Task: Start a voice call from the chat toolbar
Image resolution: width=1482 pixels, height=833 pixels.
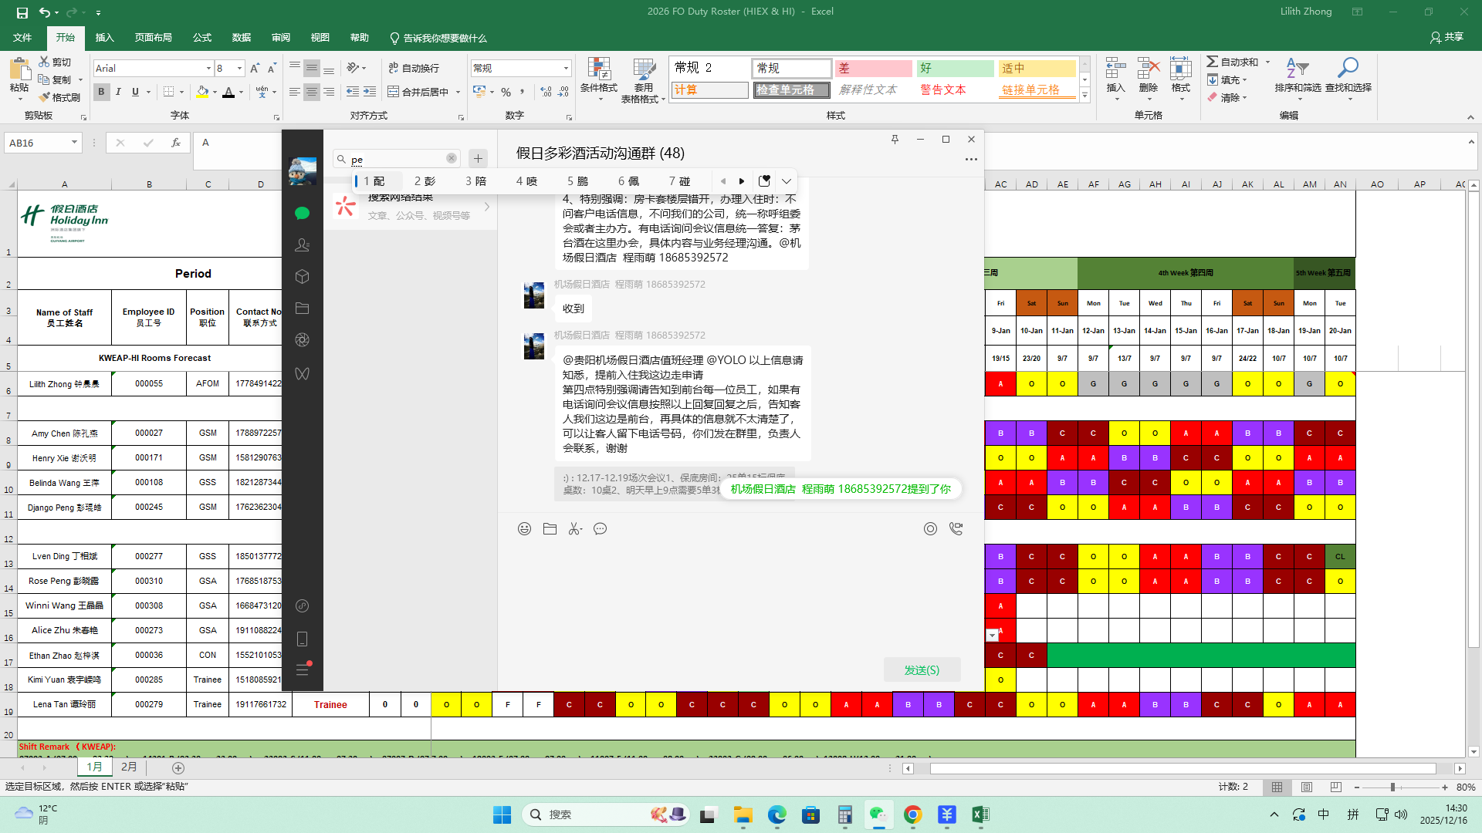Action: click(x=956, y=529)
